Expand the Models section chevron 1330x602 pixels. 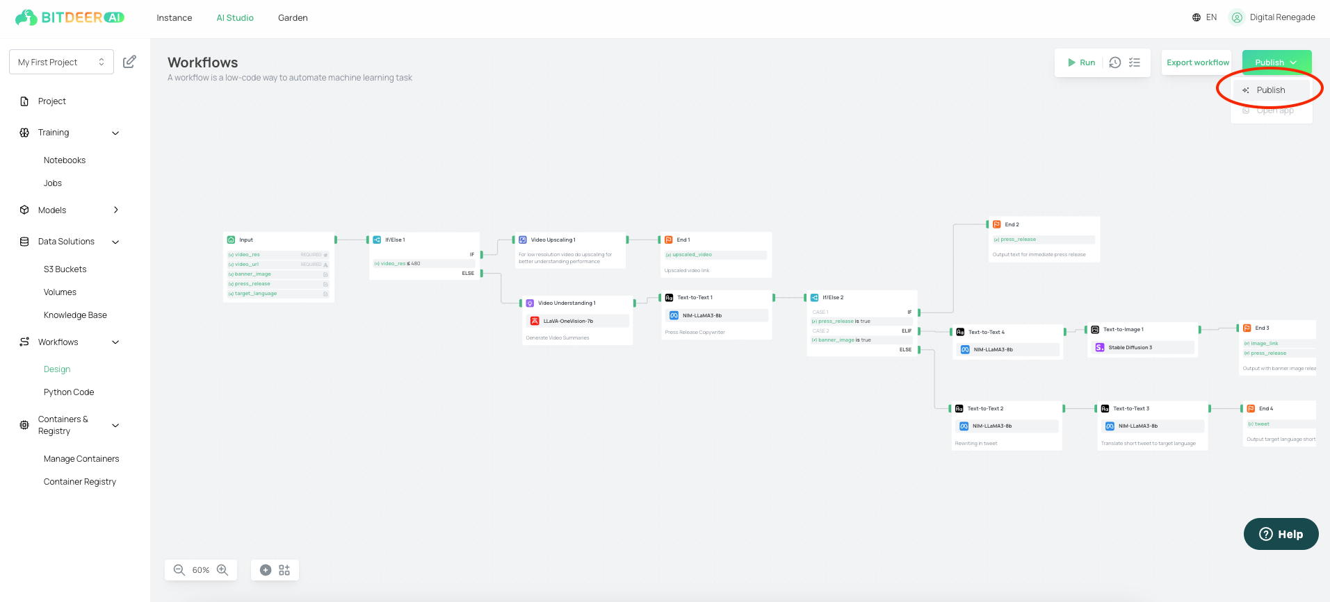click(115, 210)
